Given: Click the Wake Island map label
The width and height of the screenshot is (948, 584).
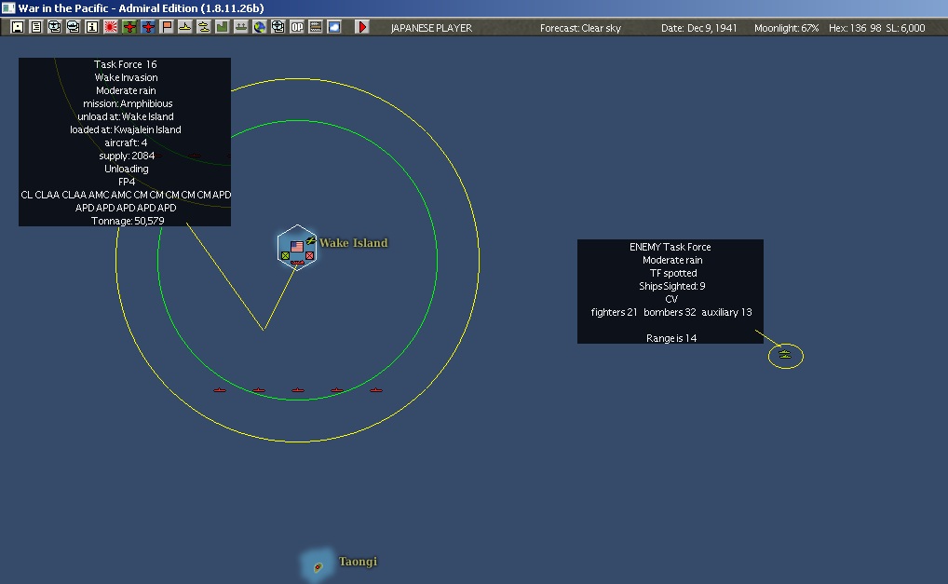Looking at the screenshot, I should tap(354, 243).
